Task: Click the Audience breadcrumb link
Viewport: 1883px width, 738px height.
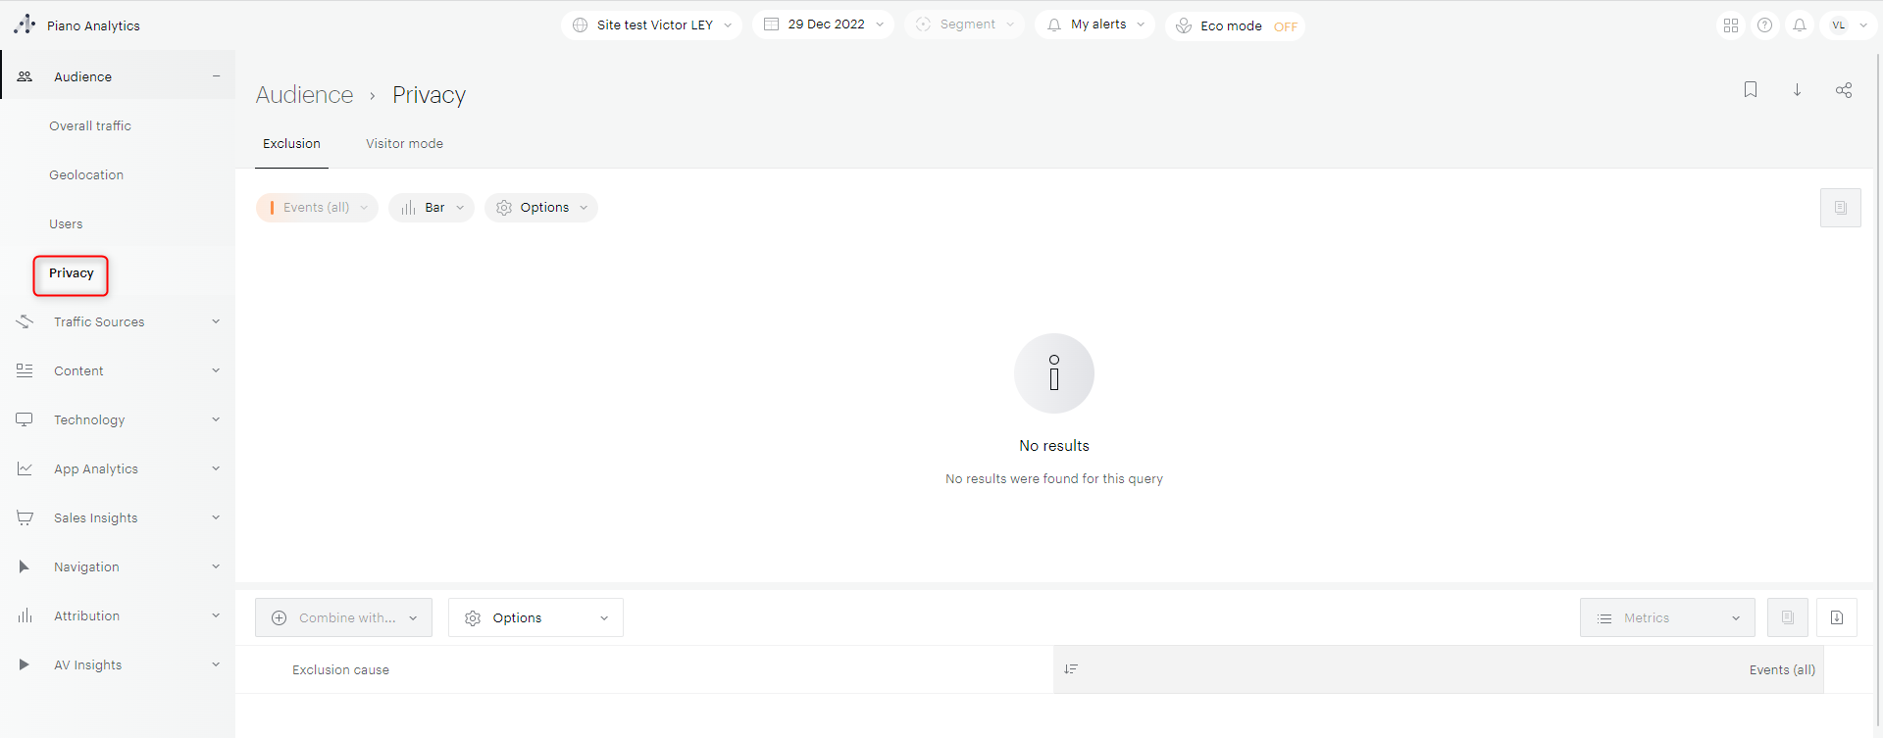Action: (304, 95)
